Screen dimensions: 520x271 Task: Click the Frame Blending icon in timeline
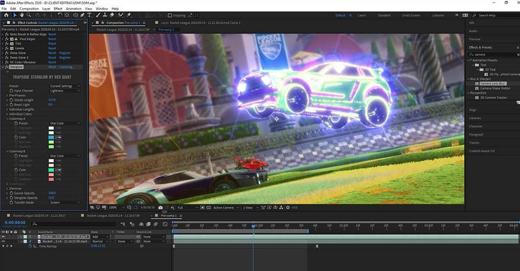148,224
